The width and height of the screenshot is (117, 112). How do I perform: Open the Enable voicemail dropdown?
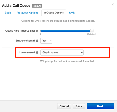pyautogui.click(x=46, y=41)
